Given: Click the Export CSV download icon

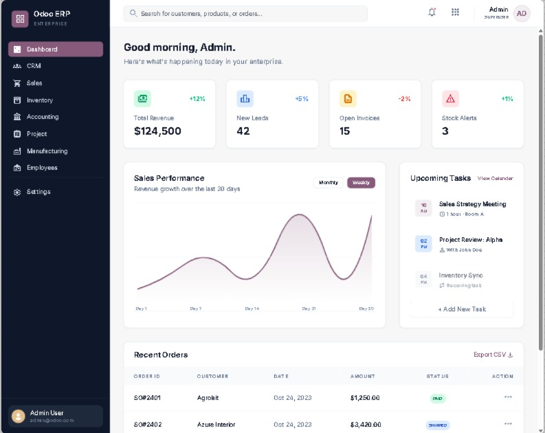Looking at the screenshot, I should click(510, 355).
